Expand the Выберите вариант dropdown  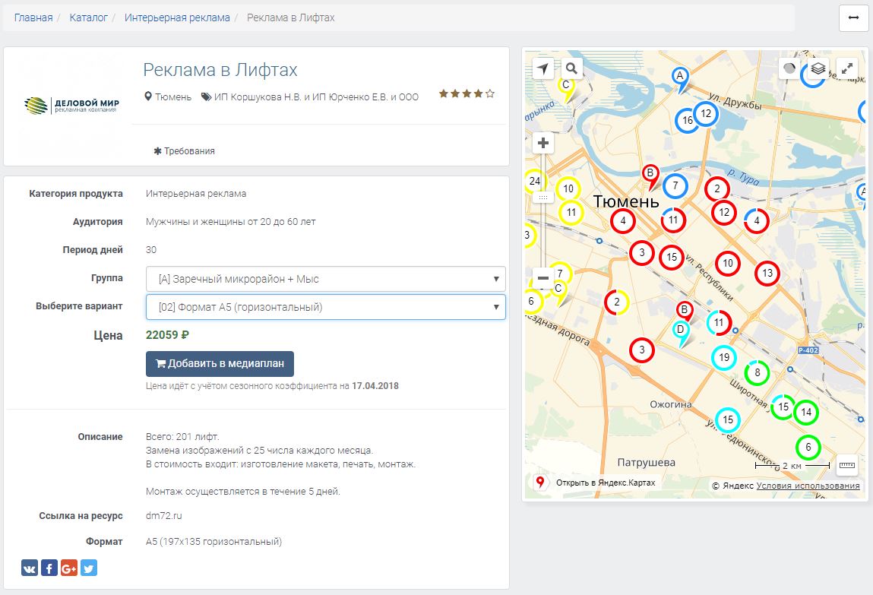[325, 307]
